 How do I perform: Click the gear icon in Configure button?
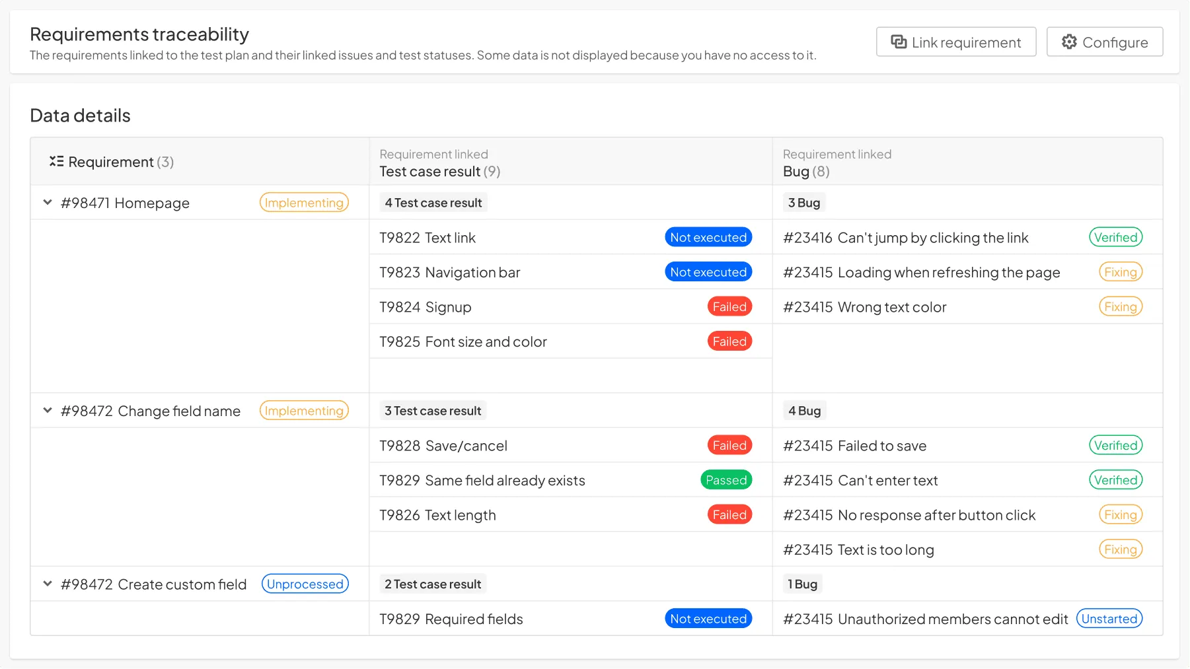(1069, 42)
